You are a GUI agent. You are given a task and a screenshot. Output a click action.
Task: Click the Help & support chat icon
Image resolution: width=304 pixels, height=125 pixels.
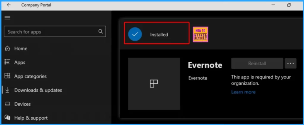pyautogui.click(x=7, y=118)
